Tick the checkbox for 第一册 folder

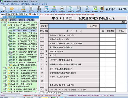(x=6, y=25)
